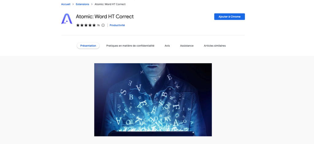Viewport: 314px width, 144px height.
Task: Open the Avis tab
Action: [x=167, y=45]
